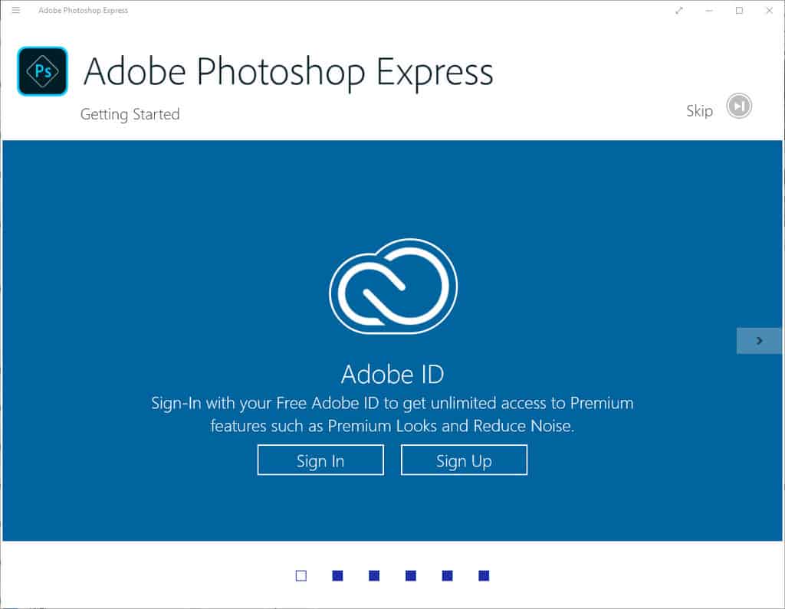Click the fourth slide progress square
Image resolution: width=785 pixels, height=609 pixels.
[x=411, y=575]
